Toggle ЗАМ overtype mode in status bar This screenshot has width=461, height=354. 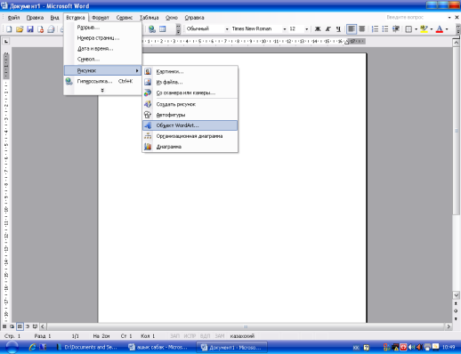tap(220, 336)
